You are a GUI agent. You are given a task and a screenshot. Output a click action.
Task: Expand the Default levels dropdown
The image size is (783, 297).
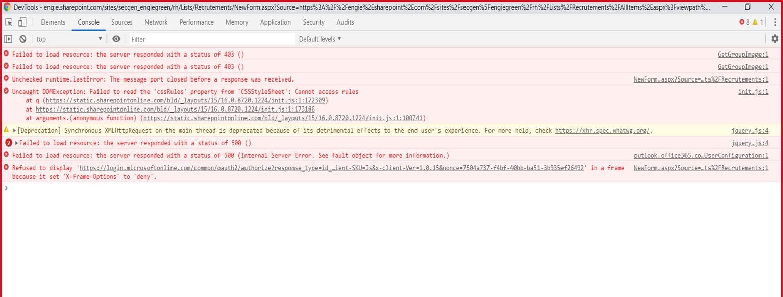click(x=320, y=39)
